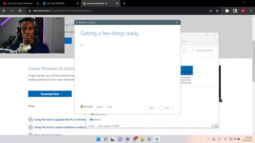Maximize the File Explorer window
The height and width of the screenshot is (143, 255).
pos(207,35)
